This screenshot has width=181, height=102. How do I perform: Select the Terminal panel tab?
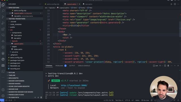pos(49,66)
